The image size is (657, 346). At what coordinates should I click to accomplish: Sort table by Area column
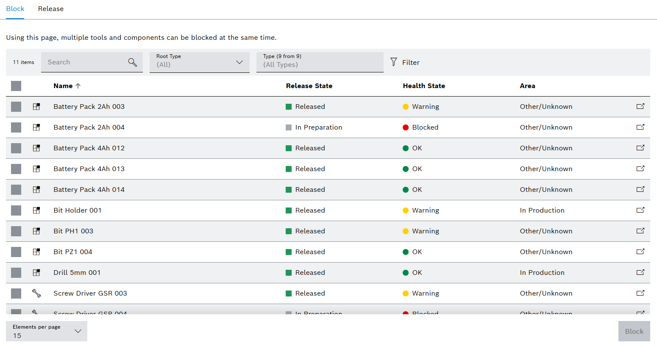[x=527, y=86]
